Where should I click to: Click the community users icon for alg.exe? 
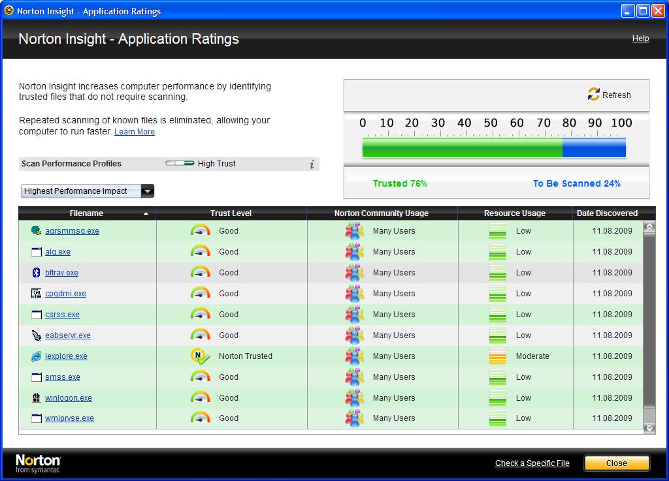pyautogui.click(x=355, y=252)
